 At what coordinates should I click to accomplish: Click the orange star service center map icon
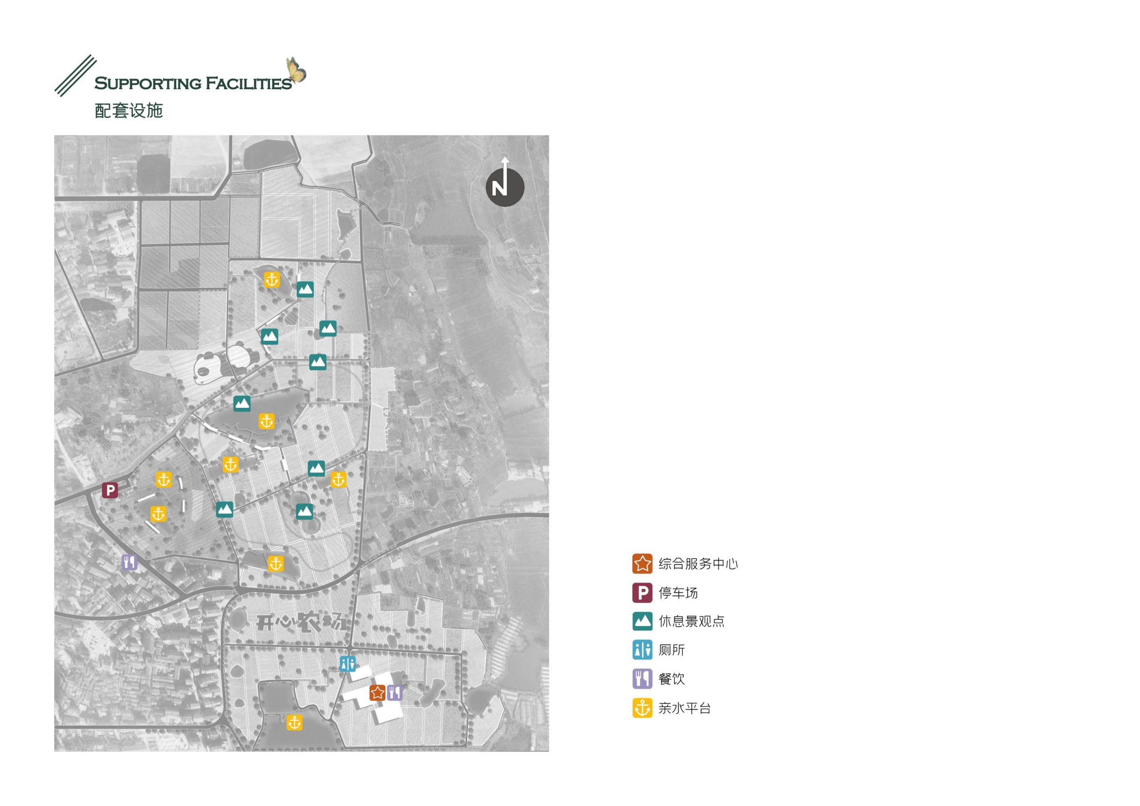[x=377, y=693]
